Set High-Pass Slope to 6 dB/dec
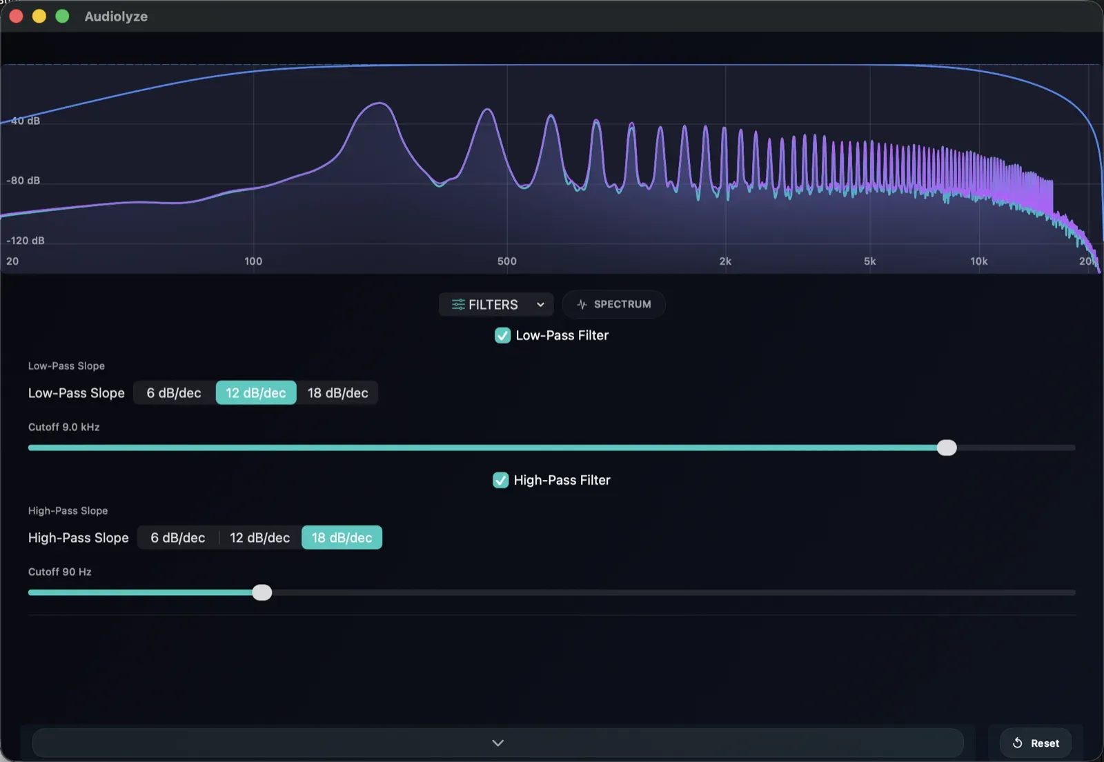The width and height of the screenshot is (1104, 762). pos(178,538)
